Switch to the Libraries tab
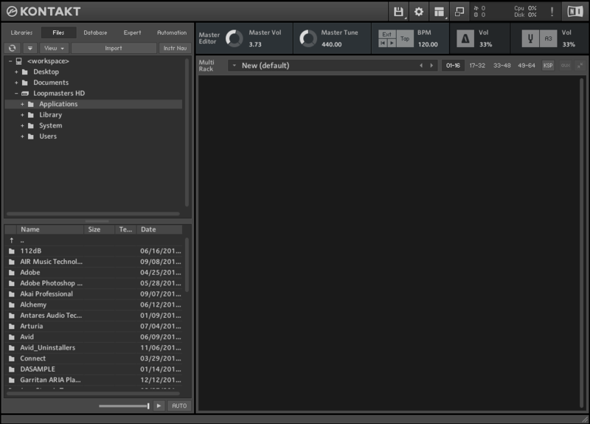The width and height of the screenshot is (590, 424). pos(22,32)
